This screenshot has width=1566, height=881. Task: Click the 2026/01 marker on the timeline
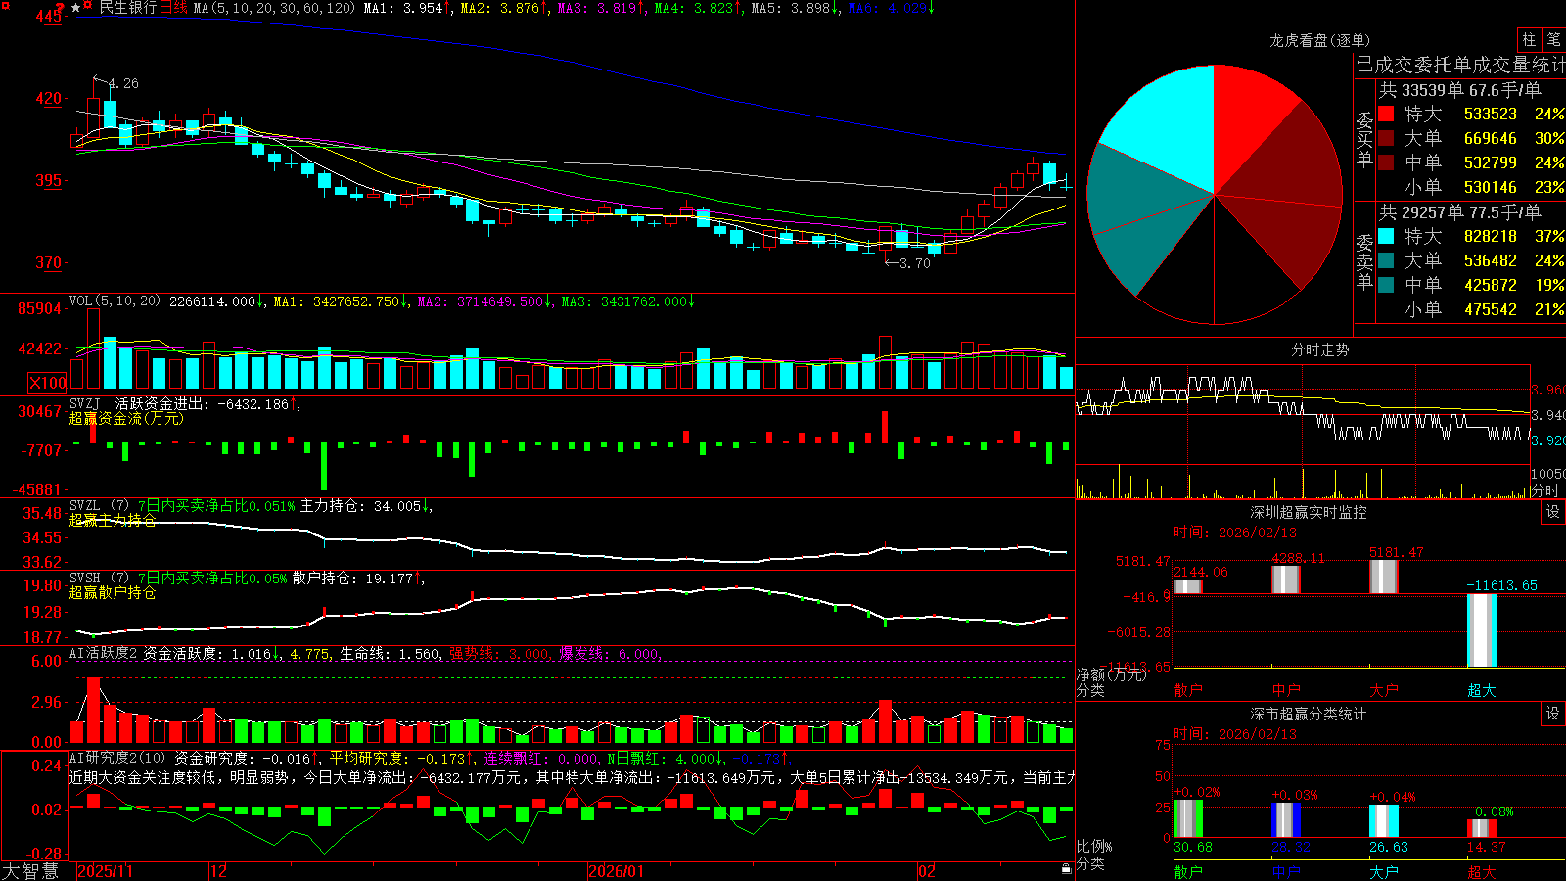(617, 871)
